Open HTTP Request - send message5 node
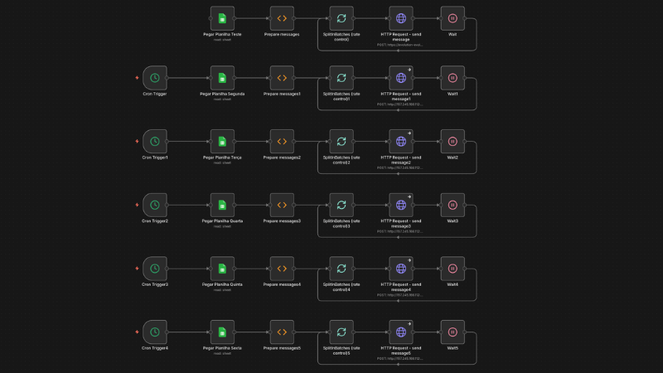Image resolution: width=663 pixels, height=373 pixels. (401, 332)
